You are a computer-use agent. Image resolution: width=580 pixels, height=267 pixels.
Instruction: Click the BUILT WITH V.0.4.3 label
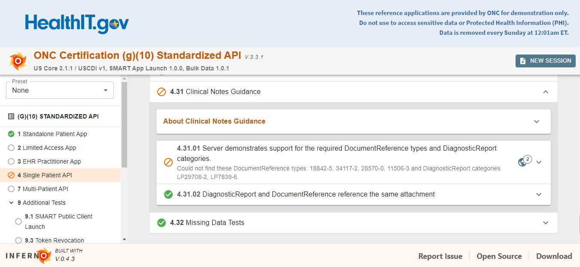click(x=68, y=255)
